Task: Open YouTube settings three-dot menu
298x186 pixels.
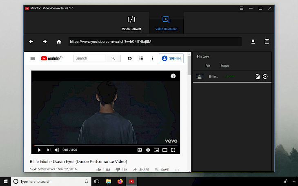Action: [152, 58]
